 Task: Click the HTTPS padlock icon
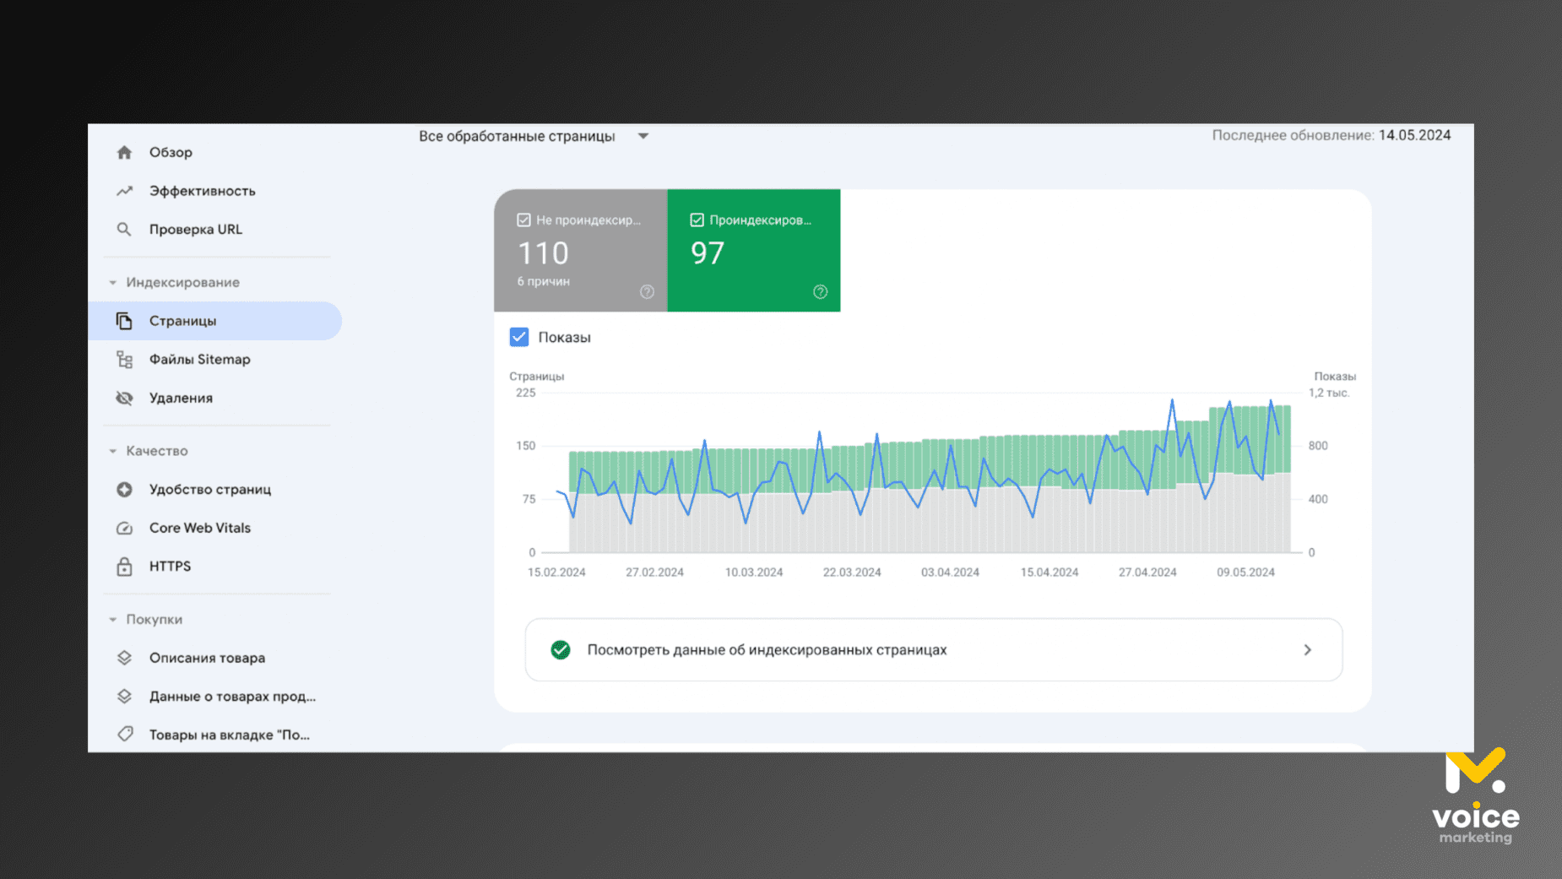(124, 567)
